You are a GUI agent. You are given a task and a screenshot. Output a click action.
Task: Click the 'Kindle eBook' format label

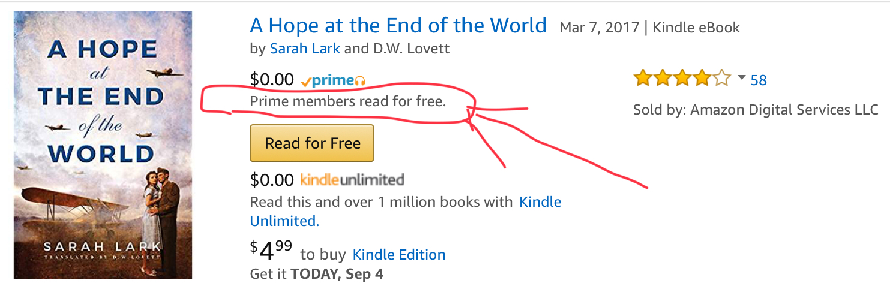(x=696, y=28)
